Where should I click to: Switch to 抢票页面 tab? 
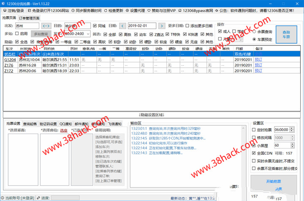click(9, 18)
